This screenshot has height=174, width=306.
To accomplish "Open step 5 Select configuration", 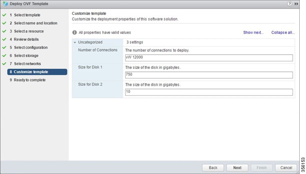I will [x=29, y=47].
